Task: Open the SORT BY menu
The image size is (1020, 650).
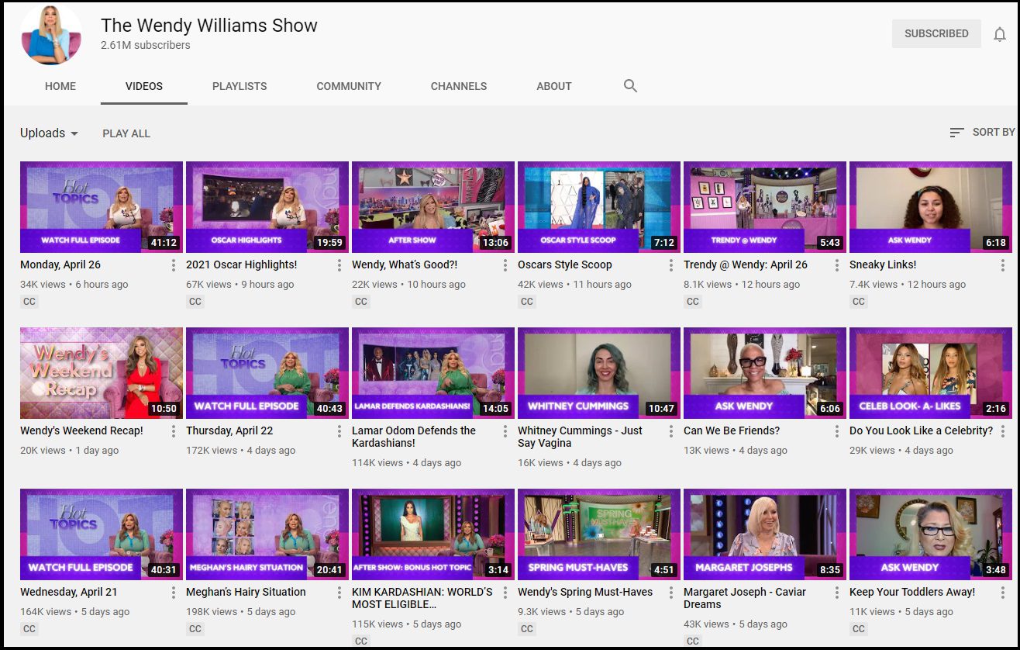Action: point(982,133)
